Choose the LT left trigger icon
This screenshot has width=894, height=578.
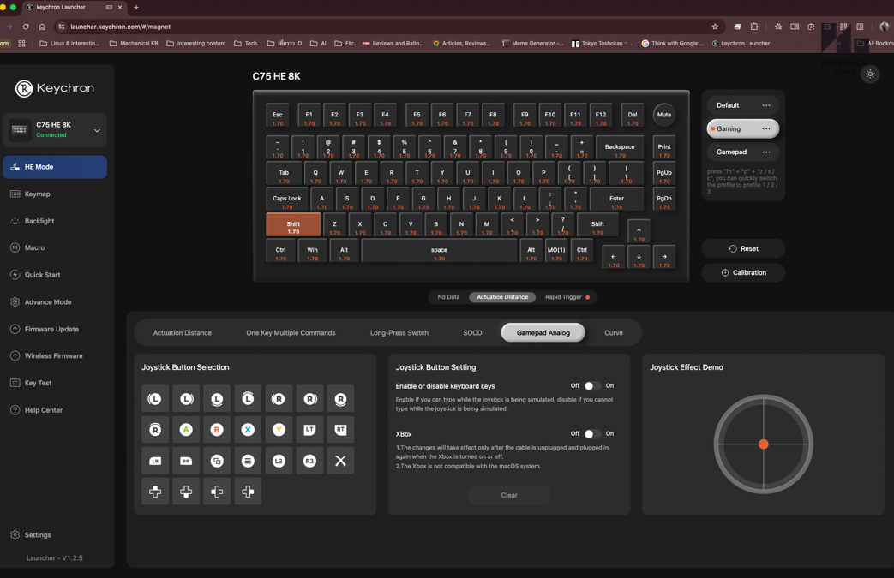(x=309, y=429)
